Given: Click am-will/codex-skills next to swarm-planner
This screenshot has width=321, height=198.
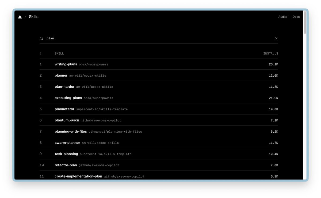Looking at the screenshot, I should (x=100, y=143).
